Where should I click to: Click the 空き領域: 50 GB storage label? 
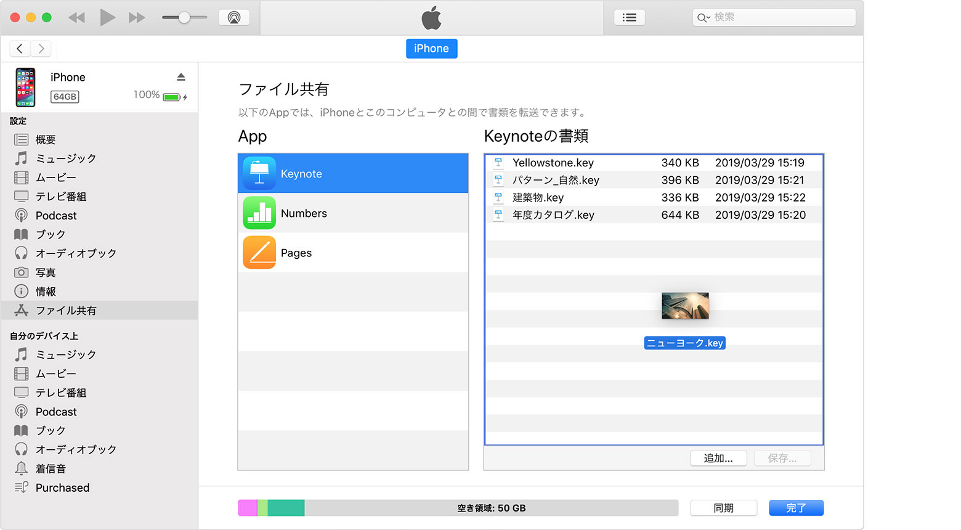pos(492,508)
